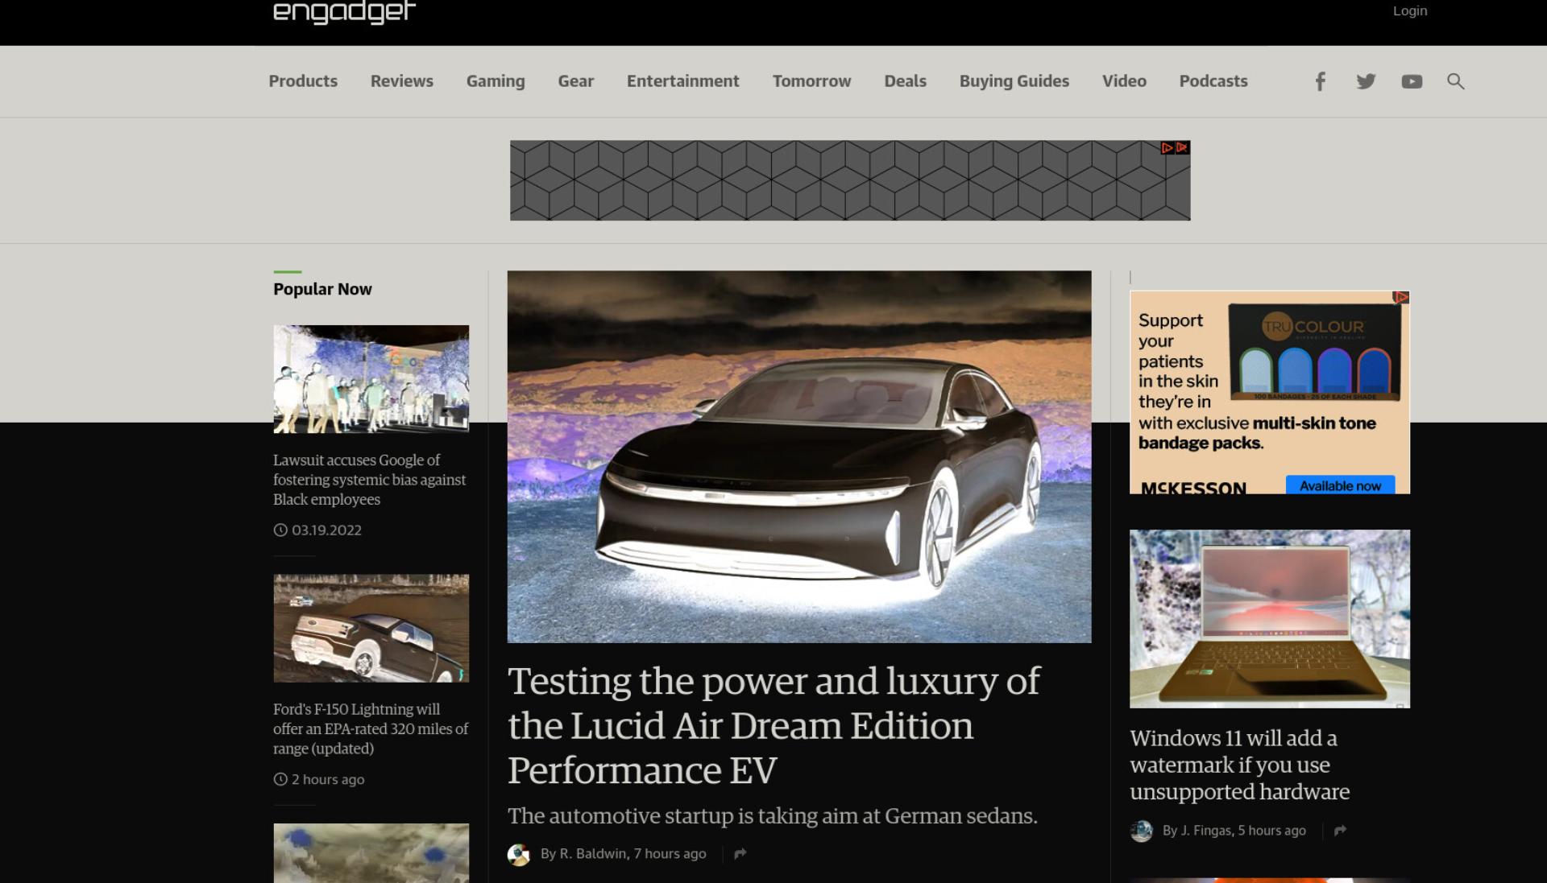Click the Login link
The height and width of the screenshot is (883, 1547).
1410,10
